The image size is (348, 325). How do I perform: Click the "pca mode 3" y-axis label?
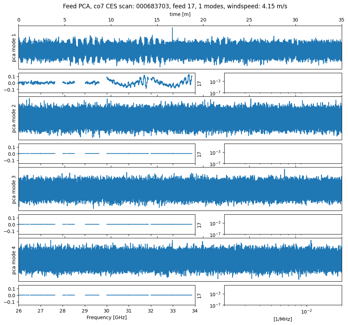(x=14, y=189)
